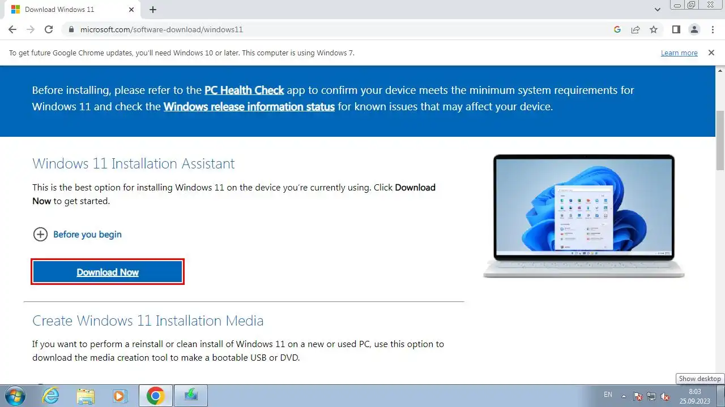The height and width of the screenshot is (407, 725).
Task: Switch to Chrome on the taskbar
Action: click(155, 396)
